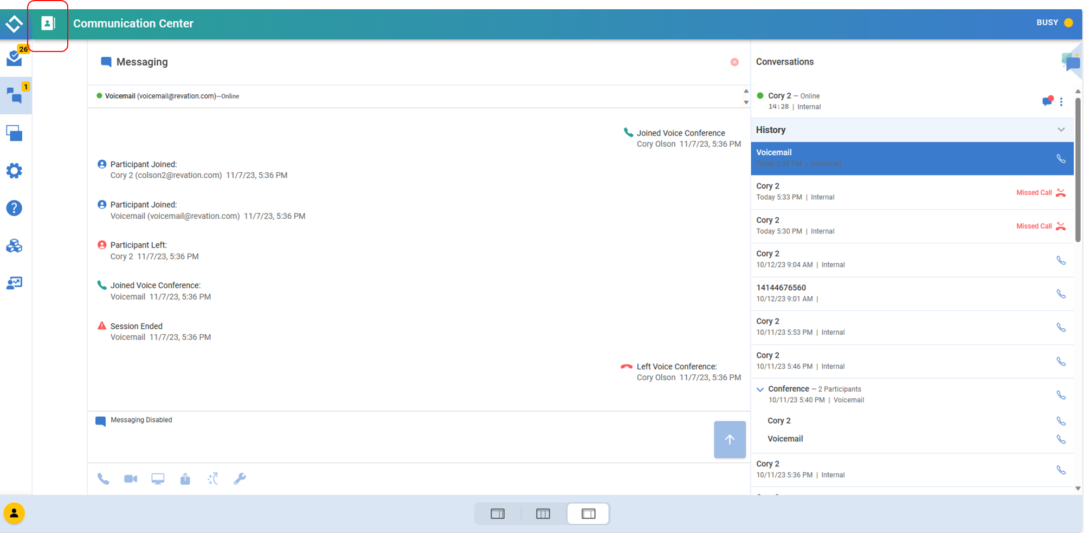Close the Messaging panel
1084x533 pixels.
[x=734, y=62]
